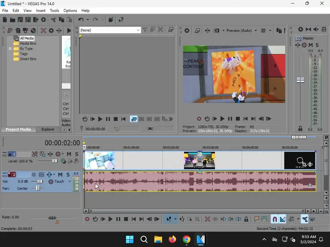Switch to the Explorer tab

[48, 129]
